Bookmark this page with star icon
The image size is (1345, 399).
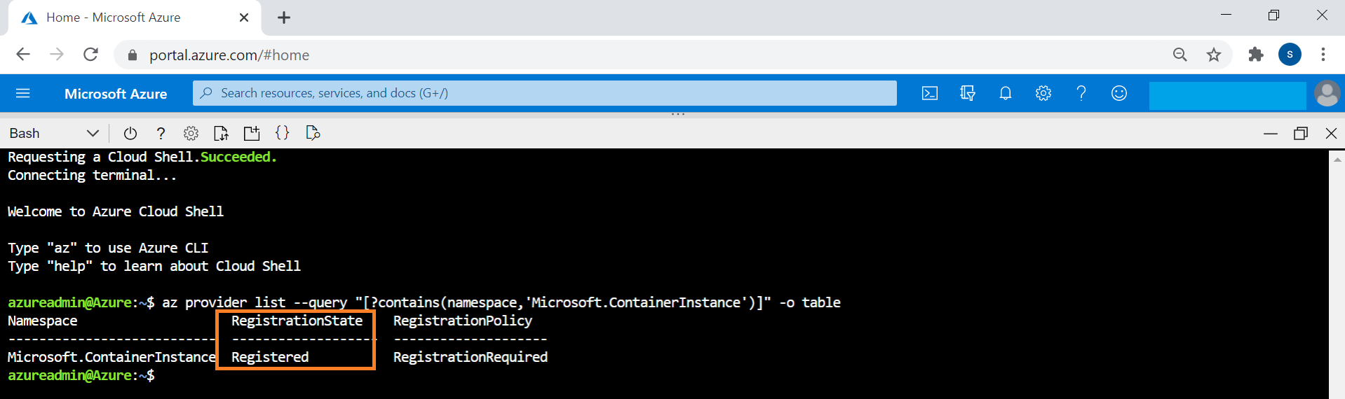(x=1214, y=55)
